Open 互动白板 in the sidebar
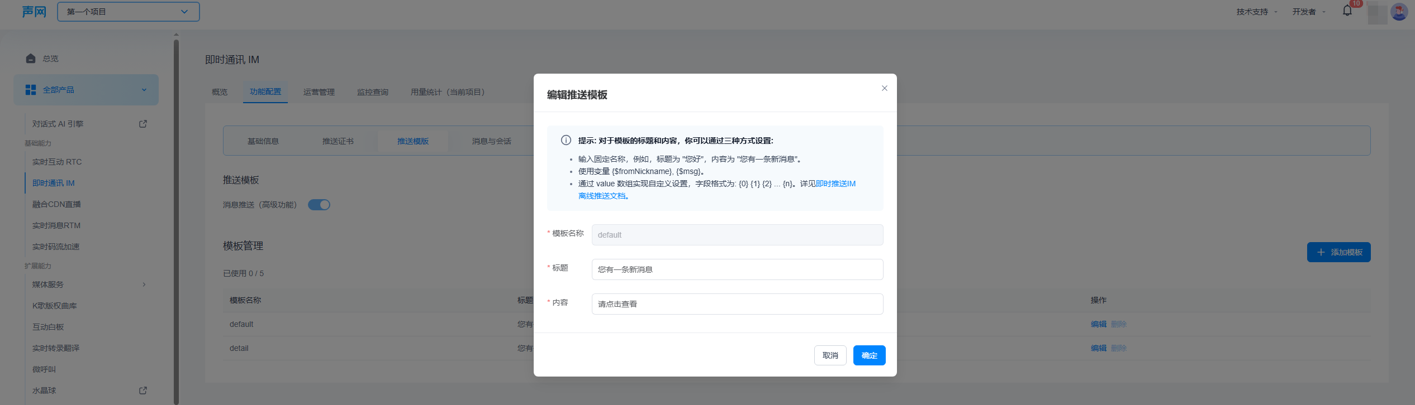Image resolution: width=1415 pixels, height=405 pixels. [x=48, y=327]
